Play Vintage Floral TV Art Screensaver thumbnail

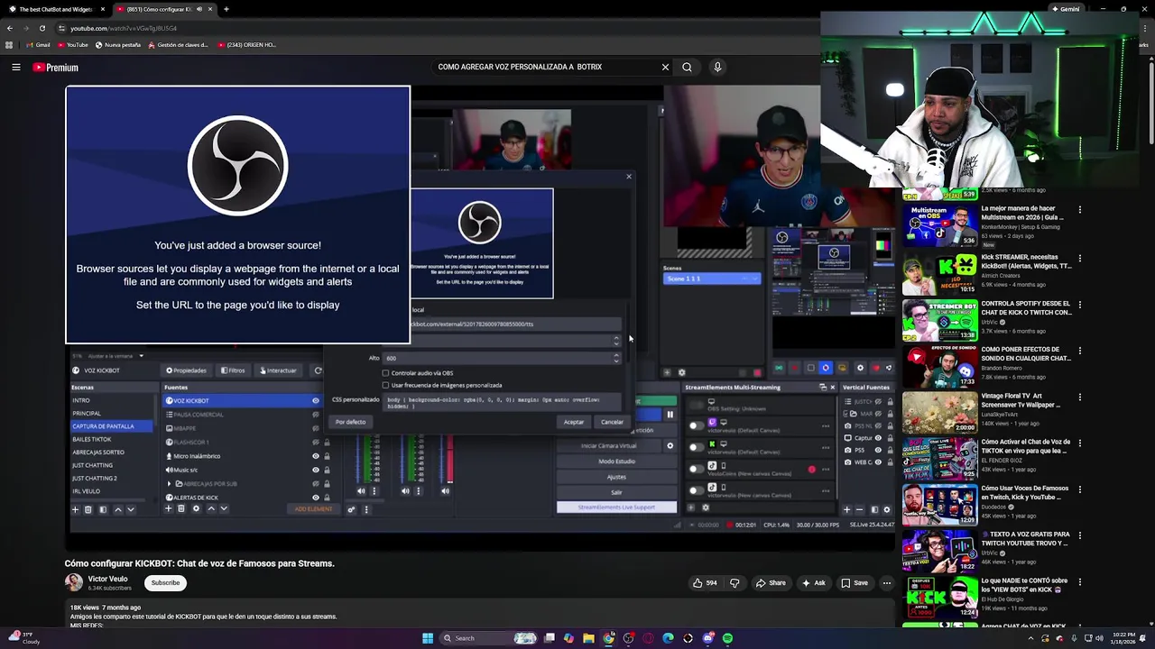(939, 413)
